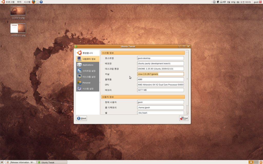
Task: Open the Firefox browser launcher in top panel
Action: tap(34, 2)
